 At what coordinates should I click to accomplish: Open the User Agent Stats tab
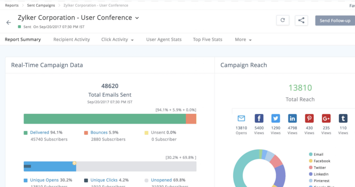tap(164, 40)
